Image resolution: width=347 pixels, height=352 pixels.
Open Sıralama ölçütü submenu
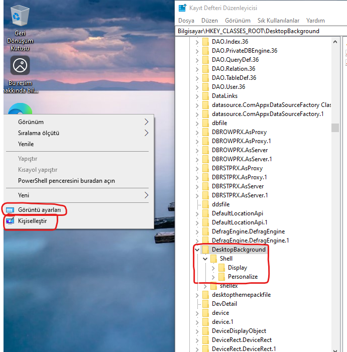pos(79,133)
